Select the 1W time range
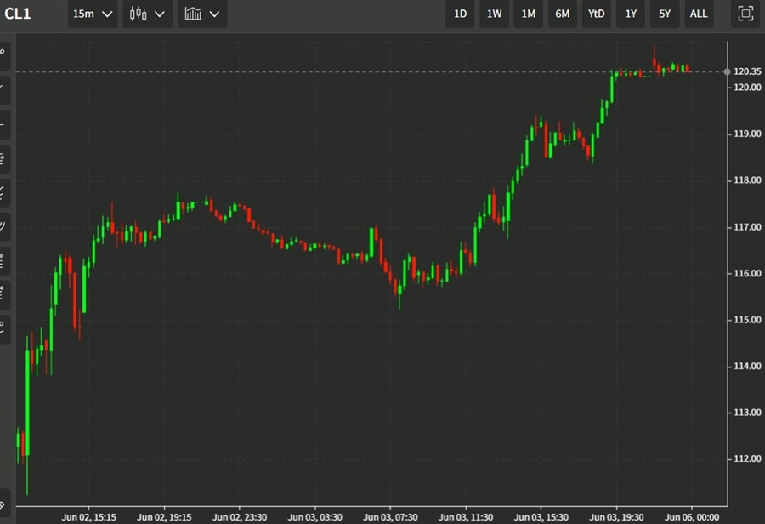The height and width of the screenshot is (524, 765). pos(494,14)
